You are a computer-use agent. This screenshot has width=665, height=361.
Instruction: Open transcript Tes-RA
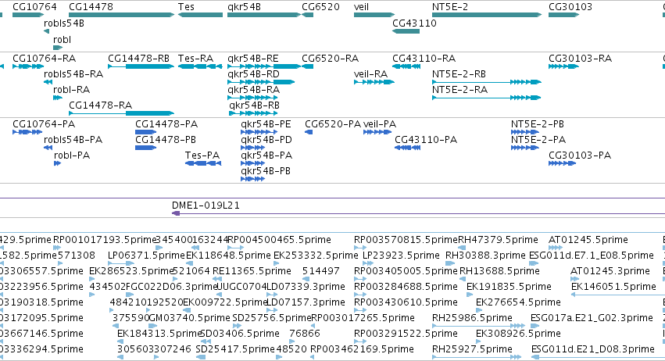[195, 58]
